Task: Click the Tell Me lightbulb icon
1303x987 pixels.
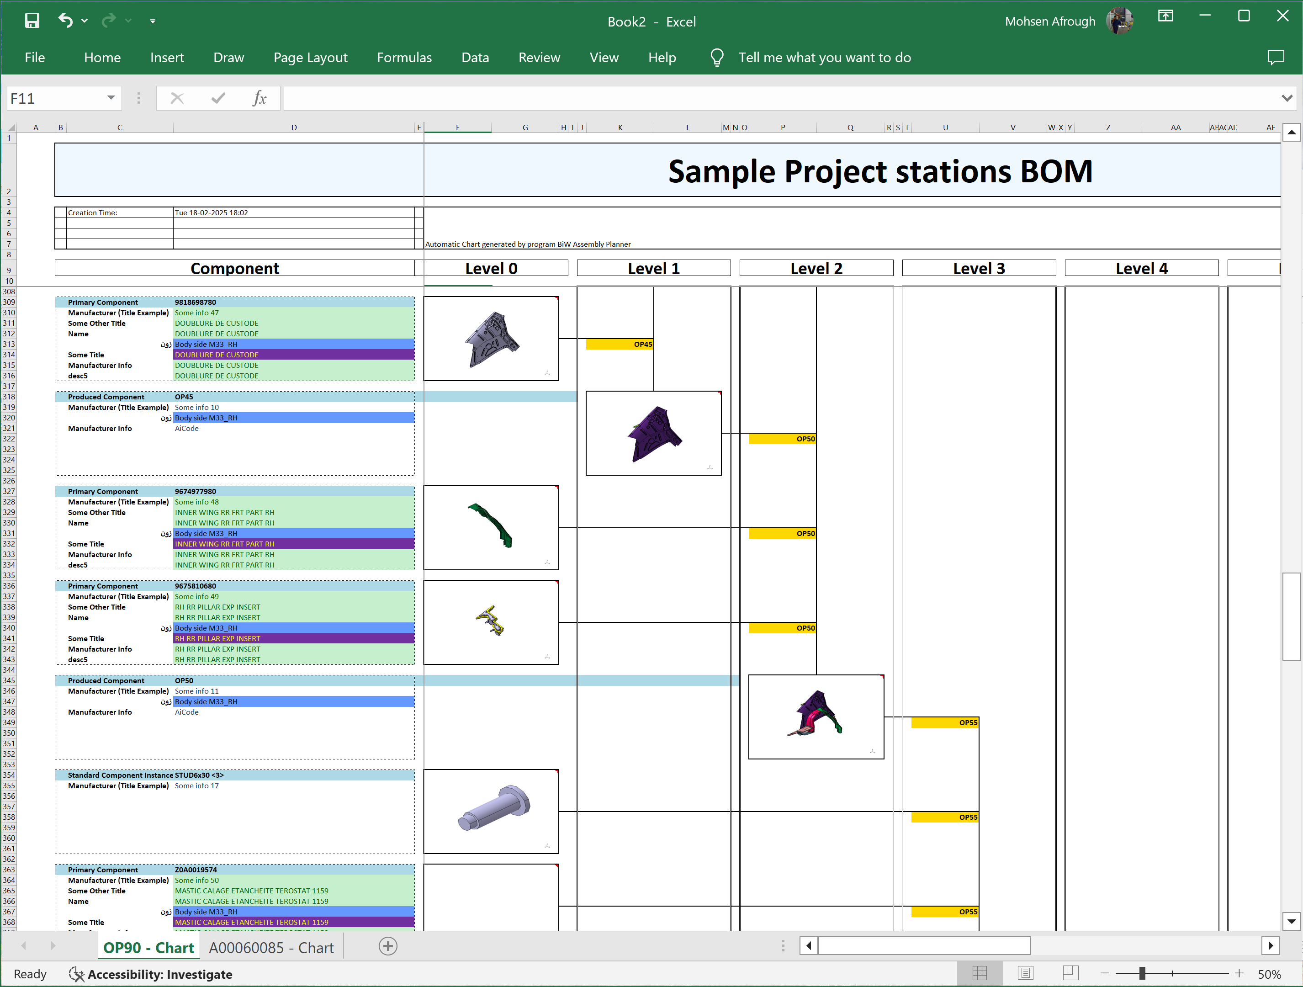Action: (x=717, y=57)
